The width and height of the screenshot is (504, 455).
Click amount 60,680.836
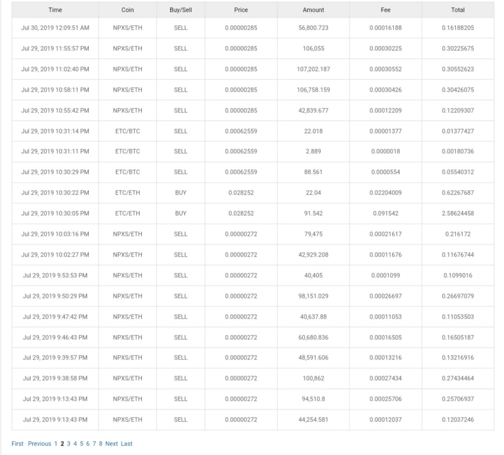click(313, 337)
